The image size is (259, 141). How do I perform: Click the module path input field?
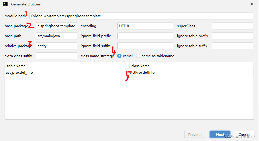click(x=141, y=16)
